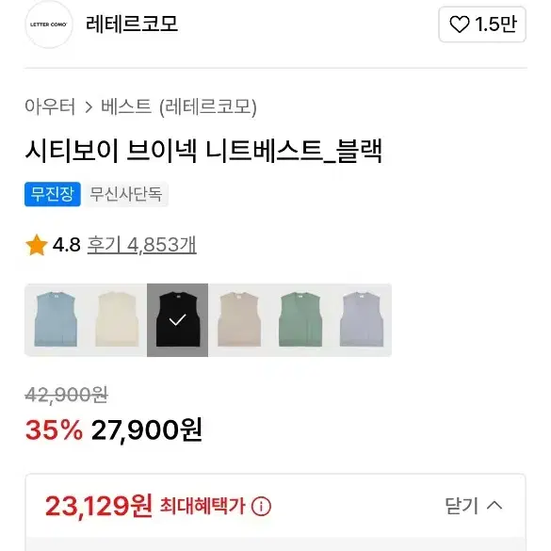This screenshot has width=551, height=551.
Task: Open the 아우터 category breadcrumb
Action: (50, 106)
